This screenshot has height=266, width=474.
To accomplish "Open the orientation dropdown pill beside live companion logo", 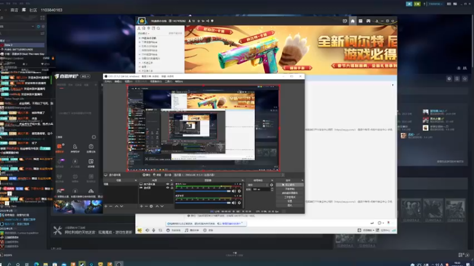I will pyautogui.click(x=85, y=76).
